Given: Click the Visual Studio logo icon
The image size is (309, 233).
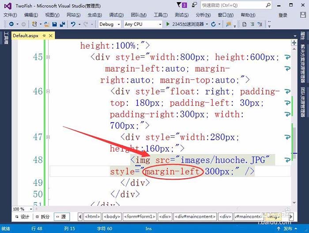Looking at the screenshot, I should point(8,6).
